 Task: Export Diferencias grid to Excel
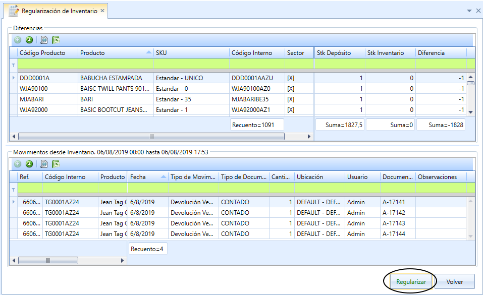click(56, 40)
